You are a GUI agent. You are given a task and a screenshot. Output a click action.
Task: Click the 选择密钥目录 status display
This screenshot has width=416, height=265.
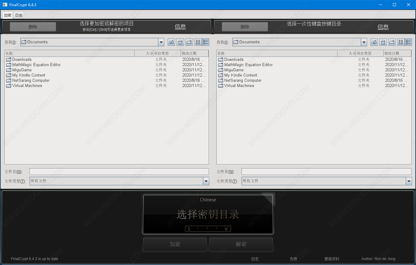click(x=208, y=214)
